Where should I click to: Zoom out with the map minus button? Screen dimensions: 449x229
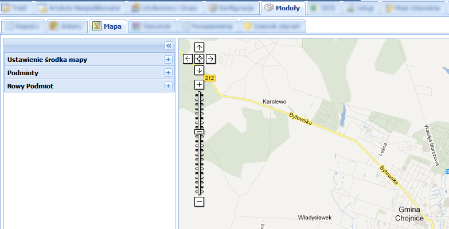point(199,202)
